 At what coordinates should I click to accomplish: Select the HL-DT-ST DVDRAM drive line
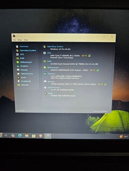tap(62, 90)
